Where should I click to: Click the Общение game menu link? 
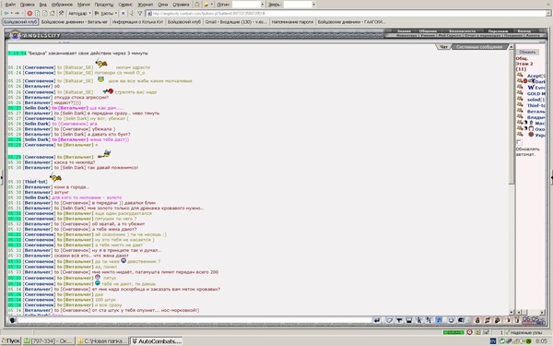428,31
